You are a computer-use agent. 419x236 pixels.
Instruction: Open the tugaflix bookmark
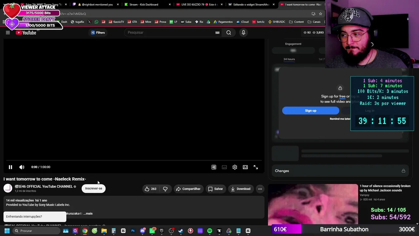[77, 22]
